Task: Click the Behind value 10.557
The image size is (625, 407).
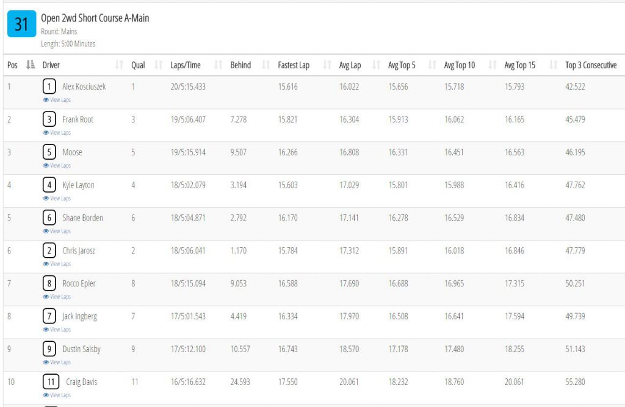Action: [240, 349]
